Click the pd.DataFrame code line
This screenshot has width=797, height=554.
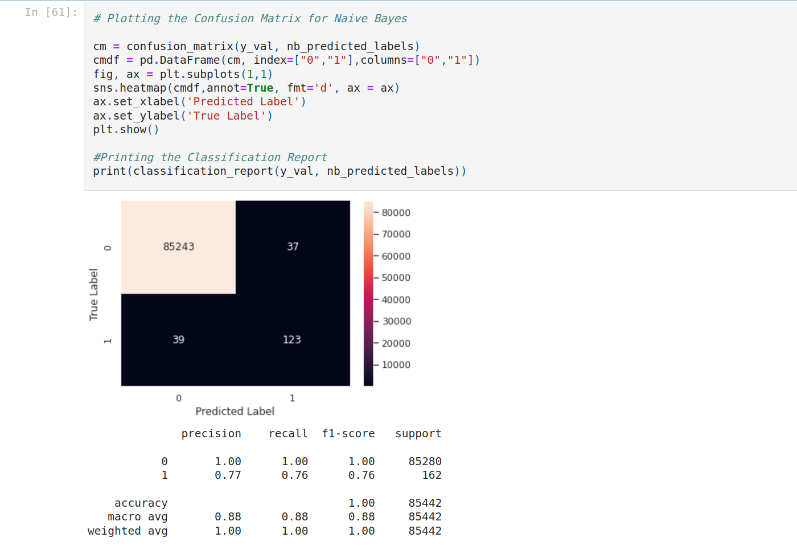(286, 60)
